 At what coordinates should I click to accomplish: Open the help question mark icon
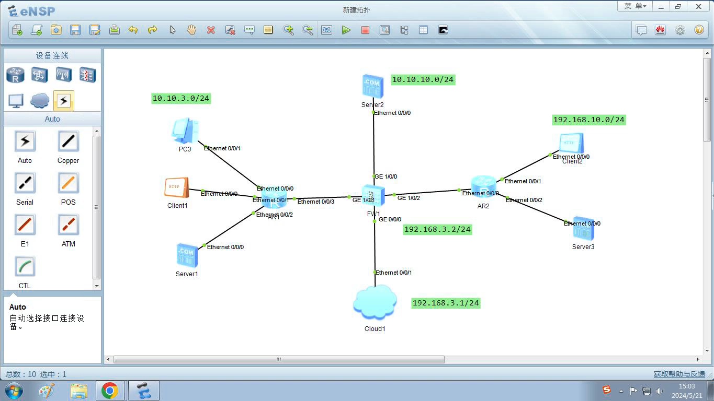(x=699, y=30)
